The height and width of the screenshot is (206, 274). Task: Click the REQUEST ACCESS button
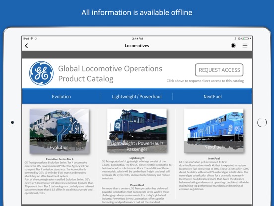tap(219, 70)
